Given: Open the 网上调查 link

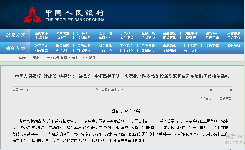Looking at the screenshot, I should tap(126, 51).
